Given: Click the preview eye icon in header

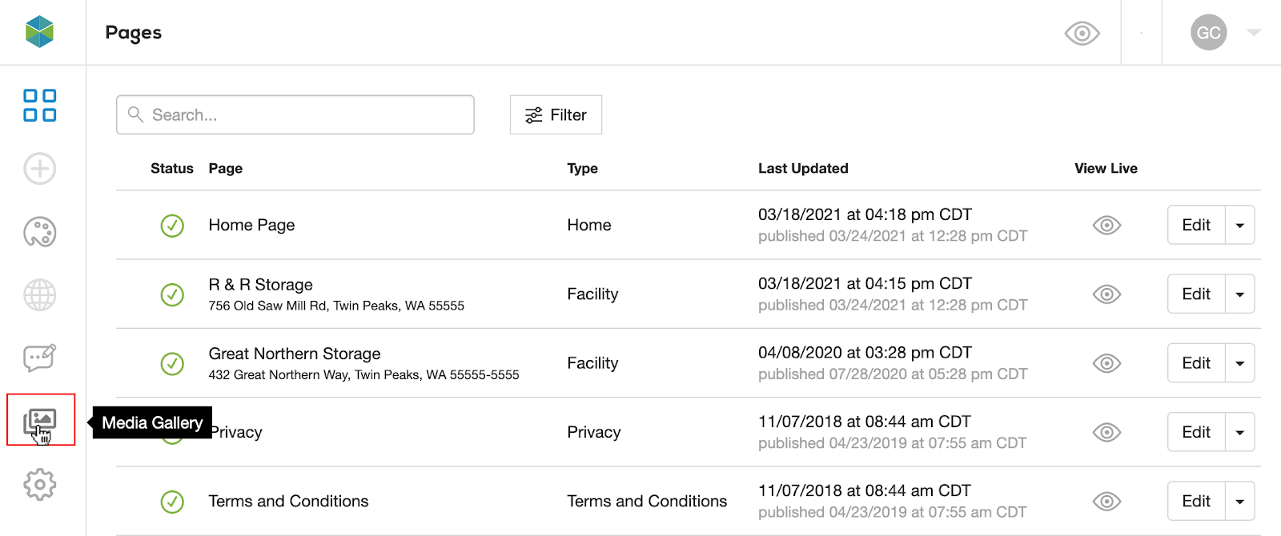Looking at the screenshot, I should 1082,34.
